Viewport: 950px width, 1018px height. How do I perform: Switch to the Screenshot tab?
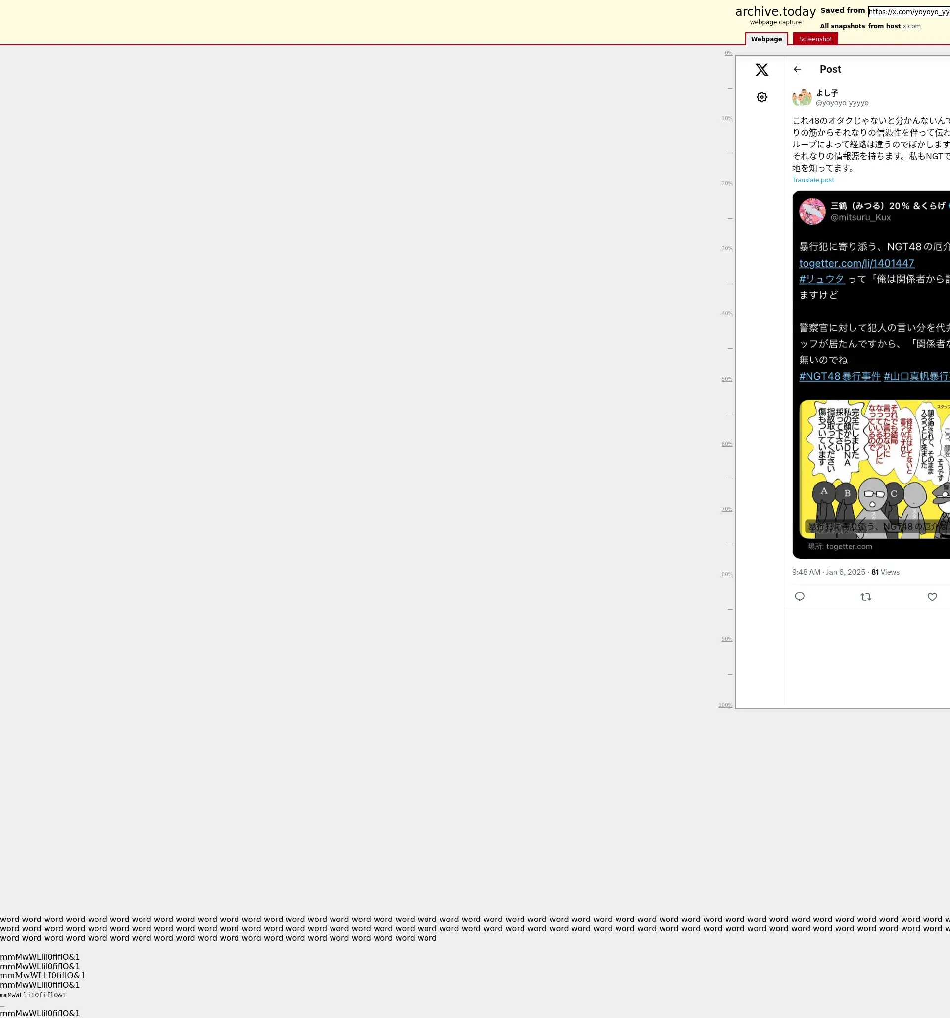815,39
